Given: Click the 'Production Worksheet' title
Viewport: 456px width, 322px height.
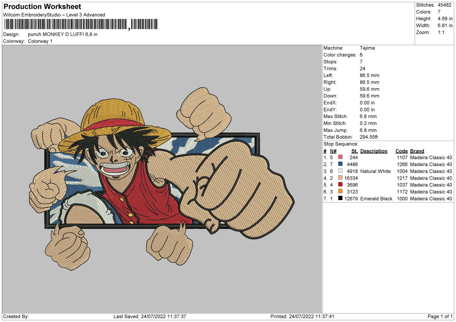Looking at the screenshot, I should (42, 7).
